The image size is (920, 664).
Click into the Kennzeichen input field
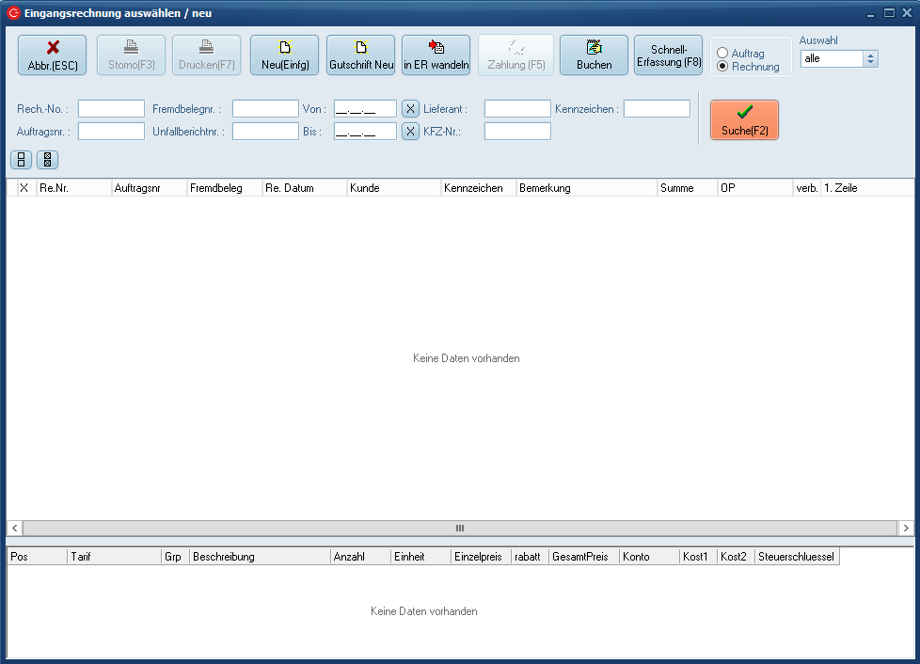(x=657, y=109)
